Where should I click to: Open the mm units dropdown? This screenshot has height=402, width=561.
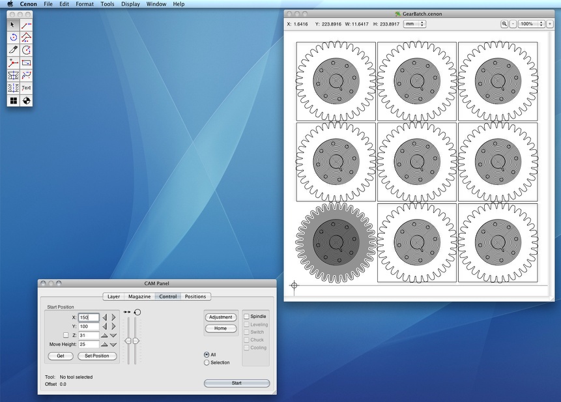click(x=414, y=24)
